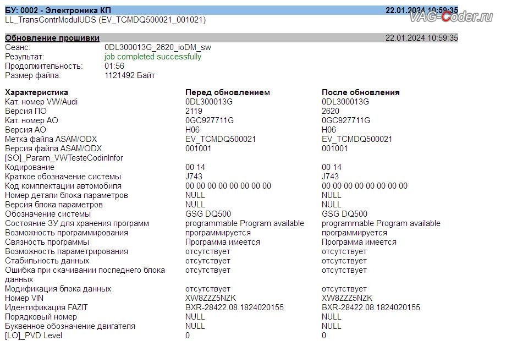Click the "После обновления" column header
Image resolution: width=506 pixels, height=341 pixels.
pyautogui.click(x=360, y=92)
